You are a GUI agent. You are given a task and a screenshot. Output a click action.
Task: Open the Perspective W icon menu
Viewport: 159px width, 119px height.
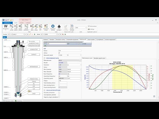click(x=6, y=27)
